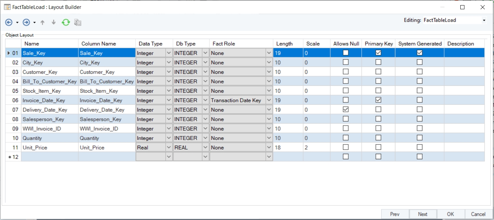Image resolution: width=494 pixels, height=220 pixels.
Task: Open the back arrow history dropdown
Action: point(17,23)
